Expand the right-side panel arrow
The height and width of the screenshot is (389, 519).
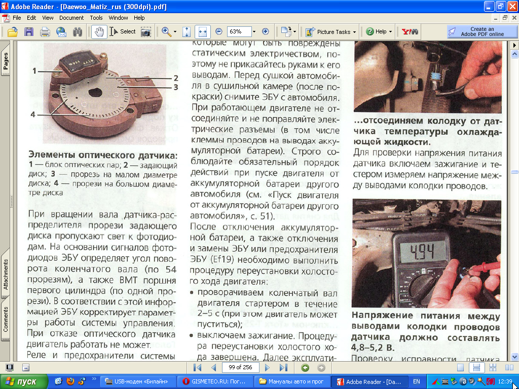514,45
